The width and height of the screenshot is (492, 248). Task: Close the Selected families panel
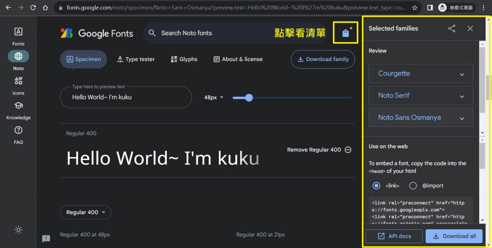(470, 28)
